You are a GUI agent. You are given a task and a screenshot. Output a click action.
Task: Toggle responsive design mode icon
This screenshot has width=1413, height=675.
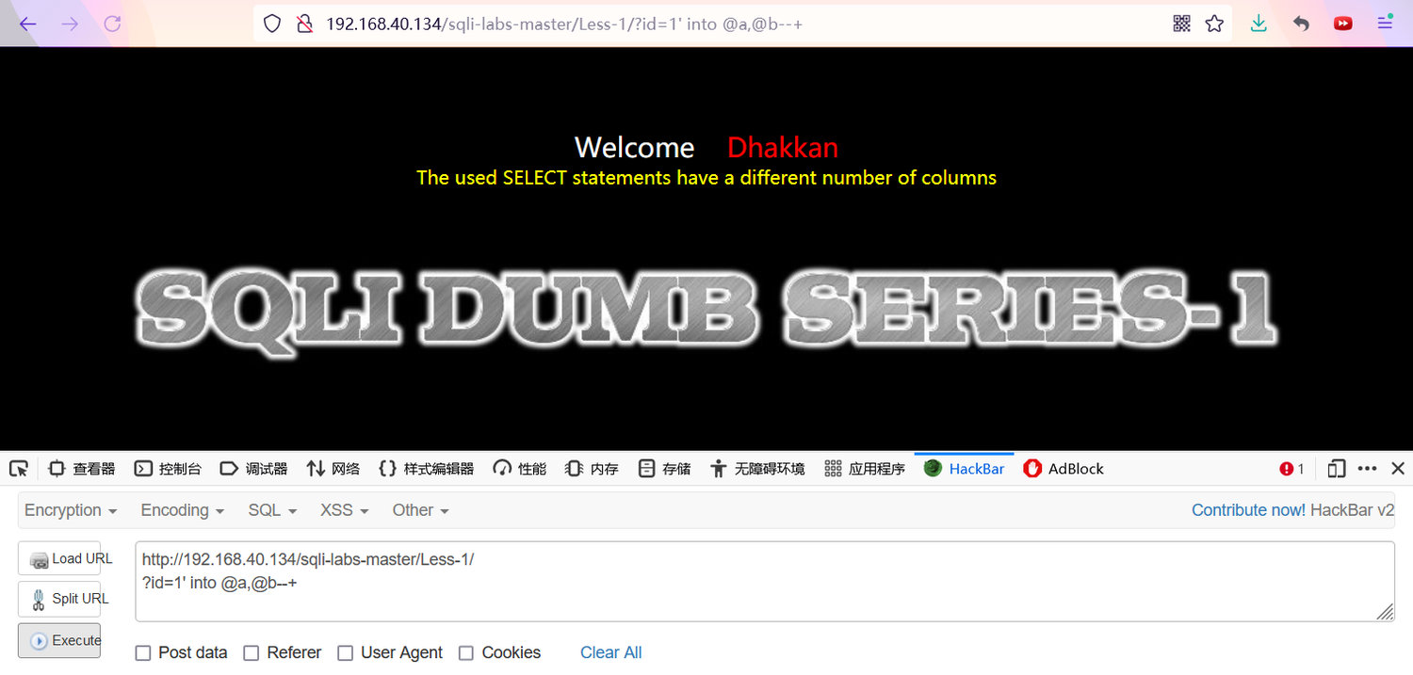1336,469
